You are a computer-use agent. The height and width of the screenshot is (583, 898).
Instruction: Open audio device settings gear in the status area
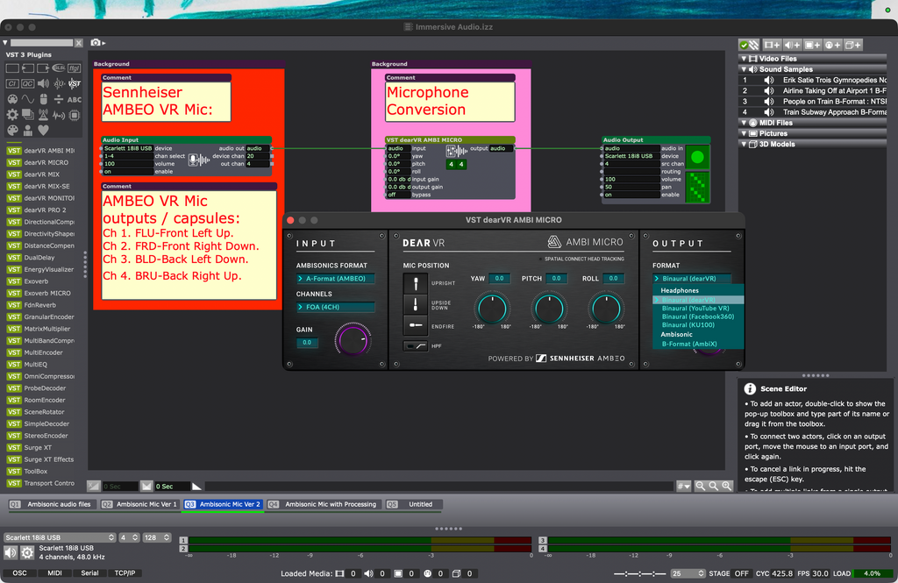(x=27, y=552)
